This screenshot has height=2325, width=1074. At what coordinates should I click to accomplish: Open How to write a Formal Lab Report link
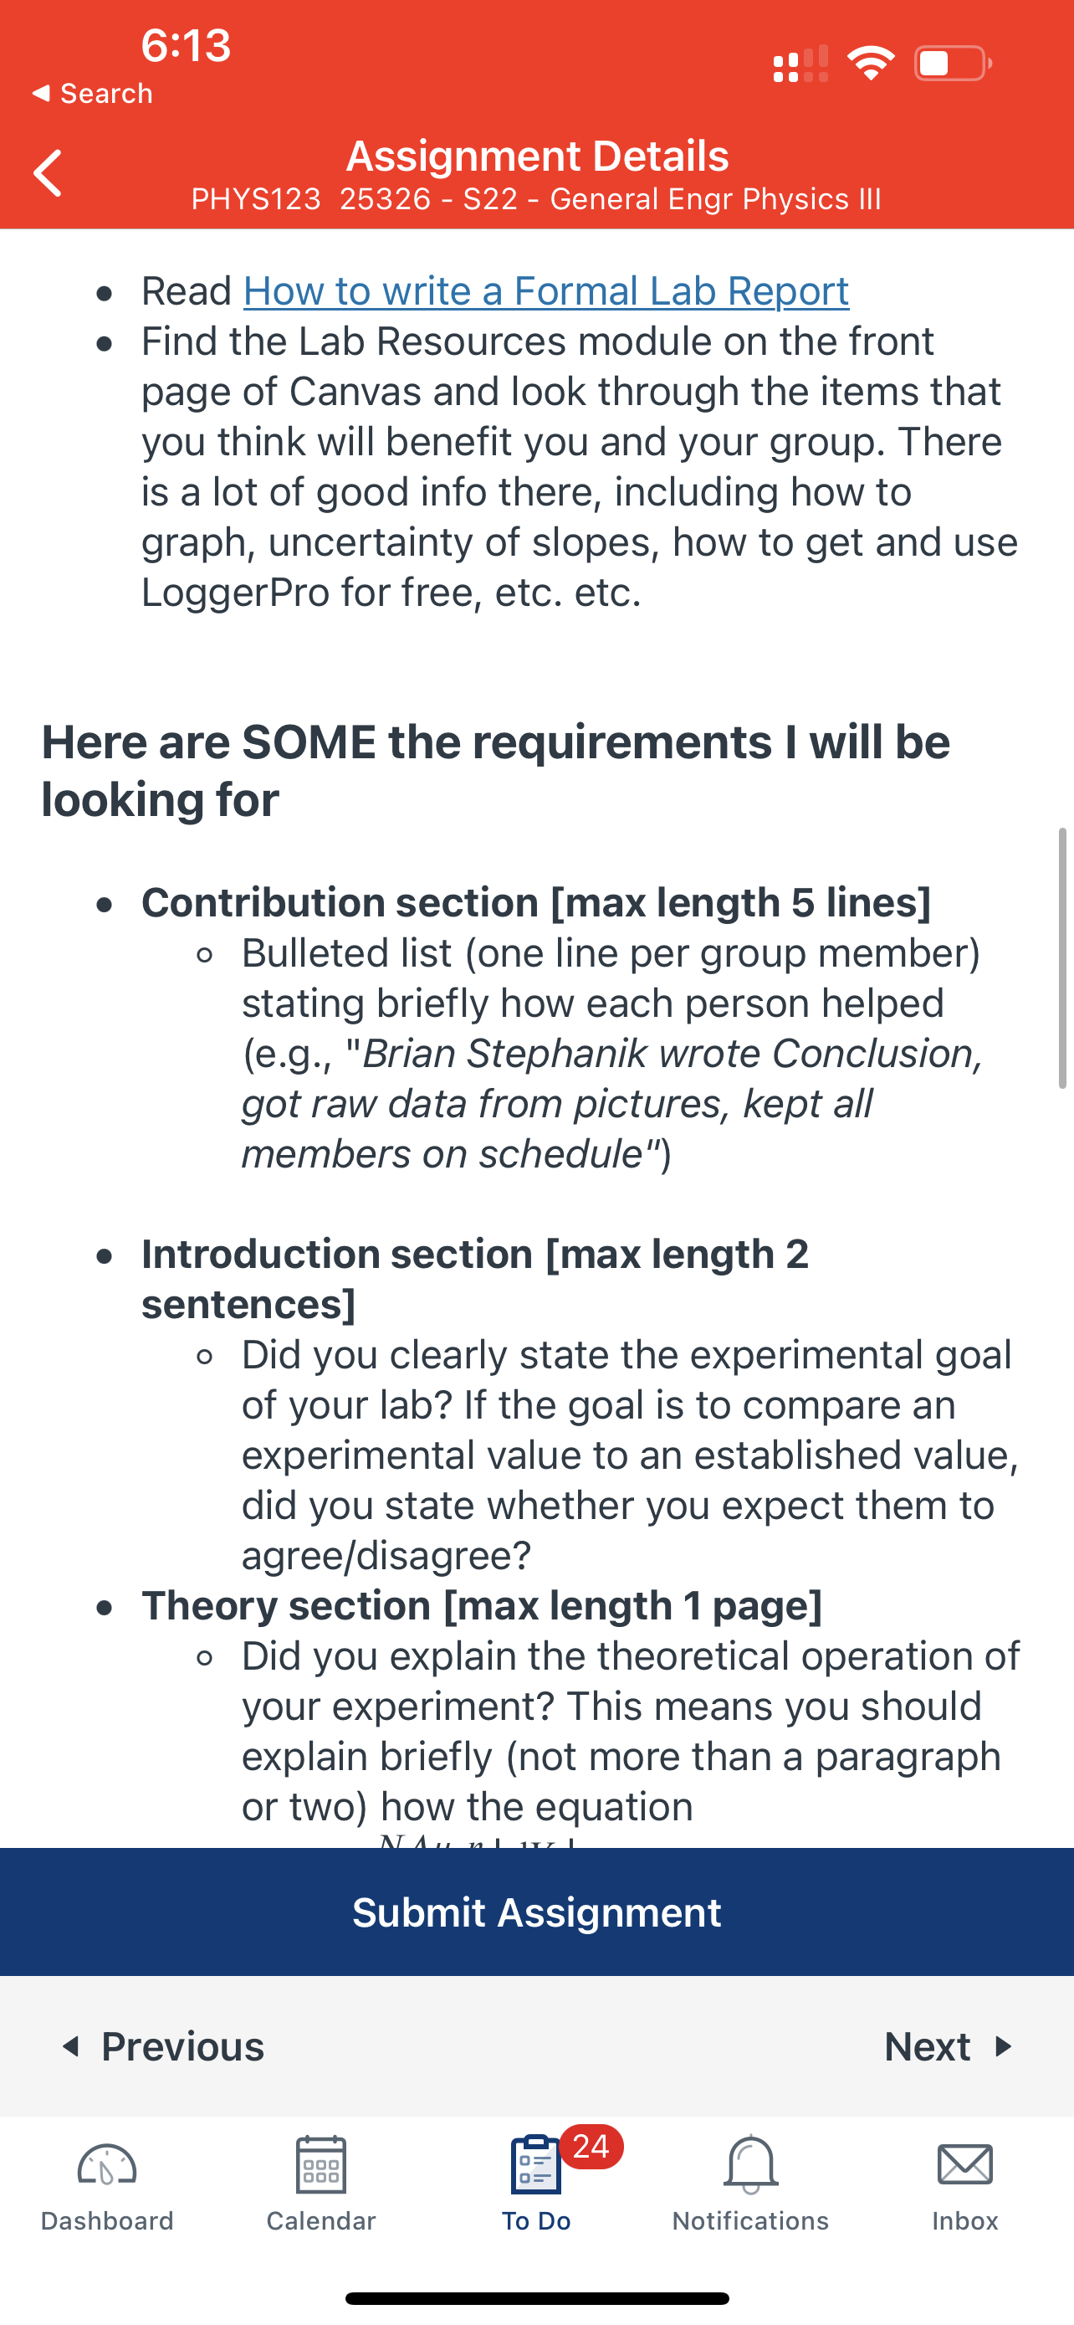(x=546, y=290)
